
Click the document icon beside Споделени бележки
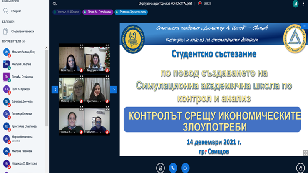point(5,31)
